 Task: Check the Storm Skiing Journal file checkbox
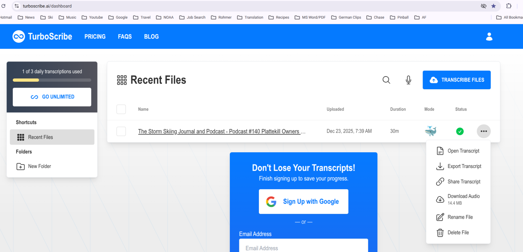click(x=121, y=131)
